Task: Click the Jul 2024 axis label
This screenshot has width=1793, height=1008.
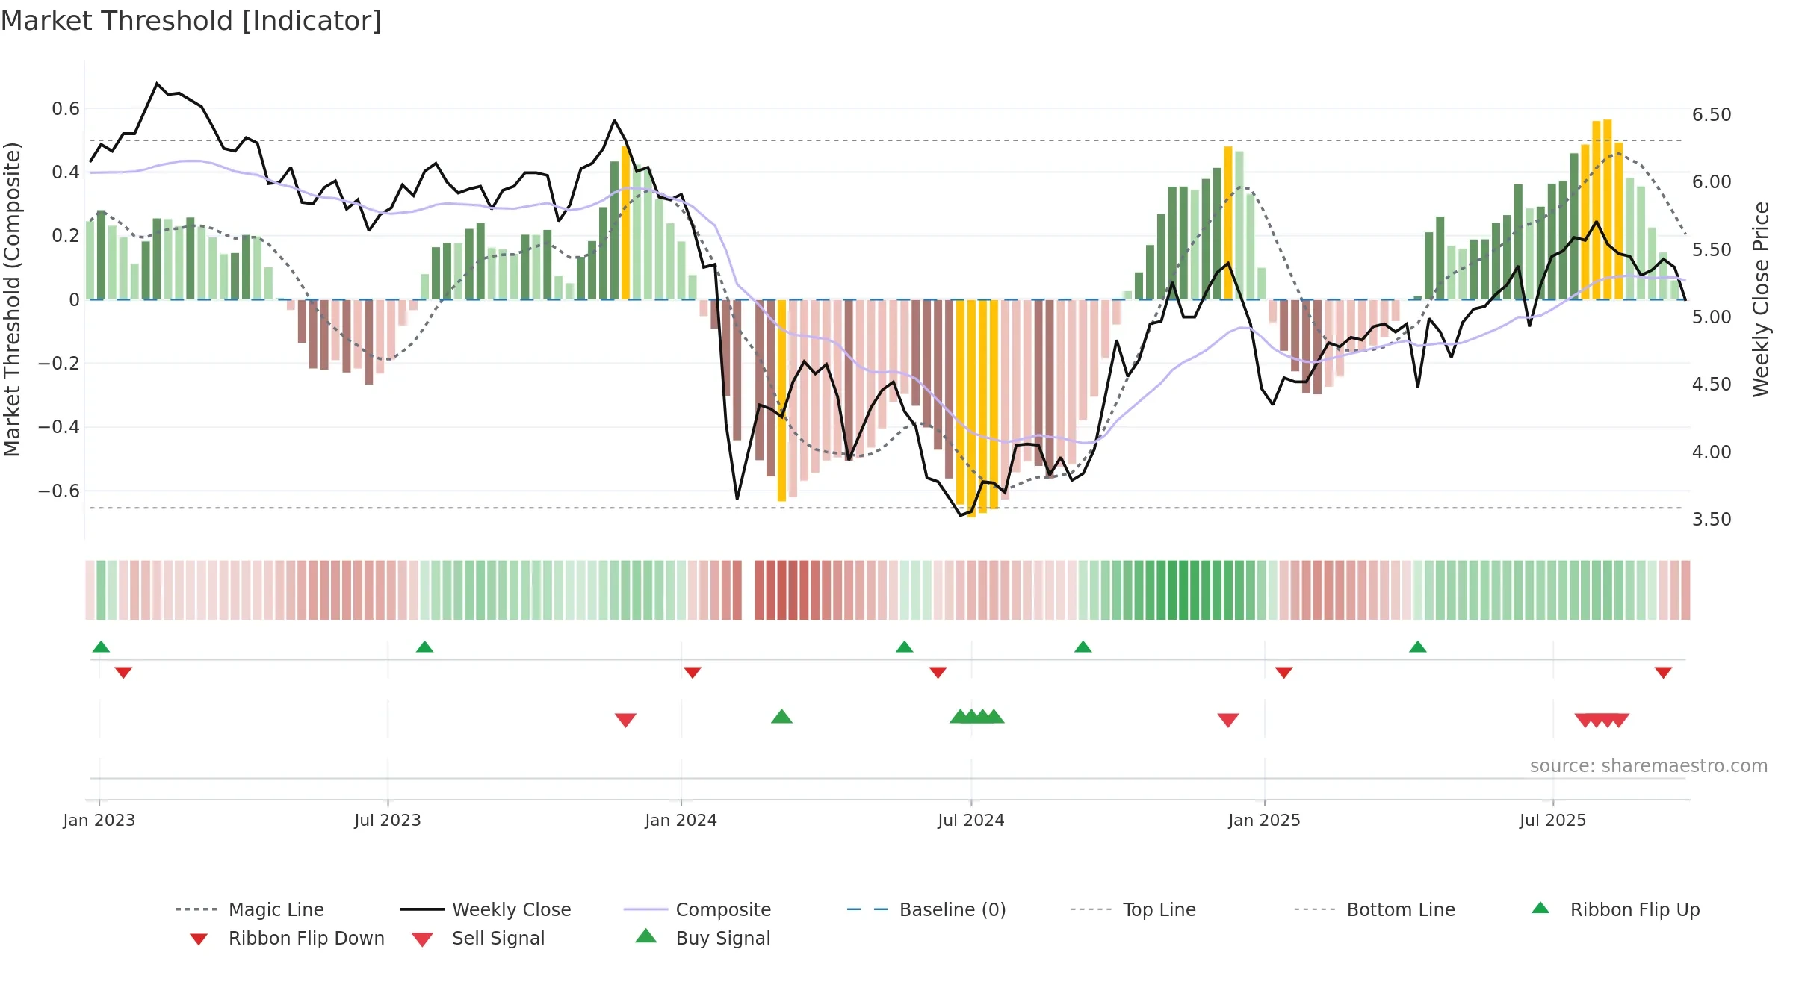Action: click(x=971, y=820)
